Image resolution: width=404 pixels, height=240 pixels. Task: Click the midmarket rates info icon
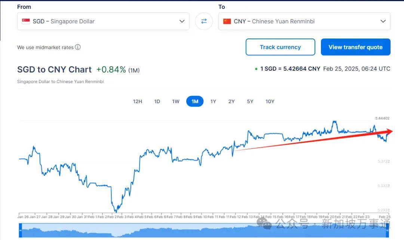[x=77, y=47]
